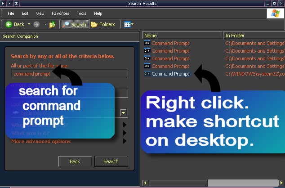Select the second Command Prompt result name
The image size is (285, 188).
pos(170,51)
